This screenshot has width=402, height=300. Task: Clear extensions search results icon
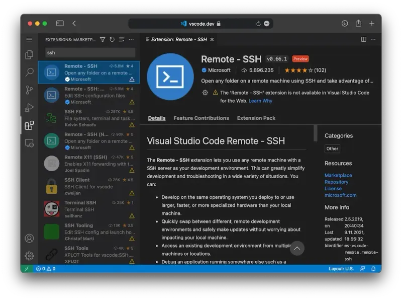click(122, 40)
